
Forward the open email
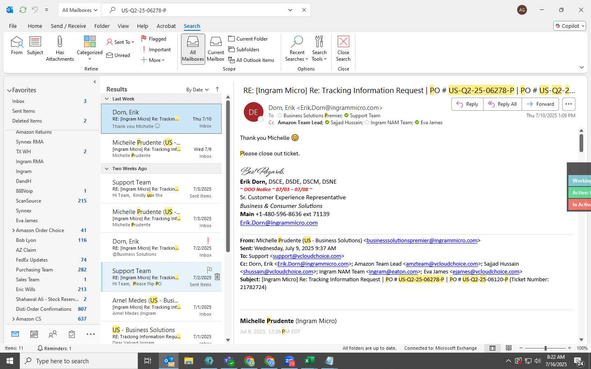click(541, 104)
